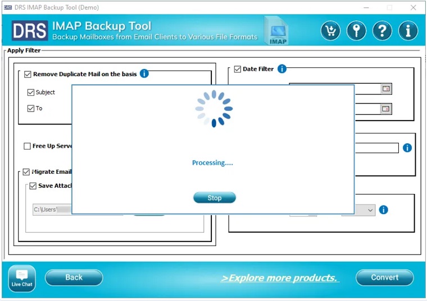Open the lower date calendar picker icon
Viewport: 427px width, 301px height.
pyautogui.click(x=386, y=109)
